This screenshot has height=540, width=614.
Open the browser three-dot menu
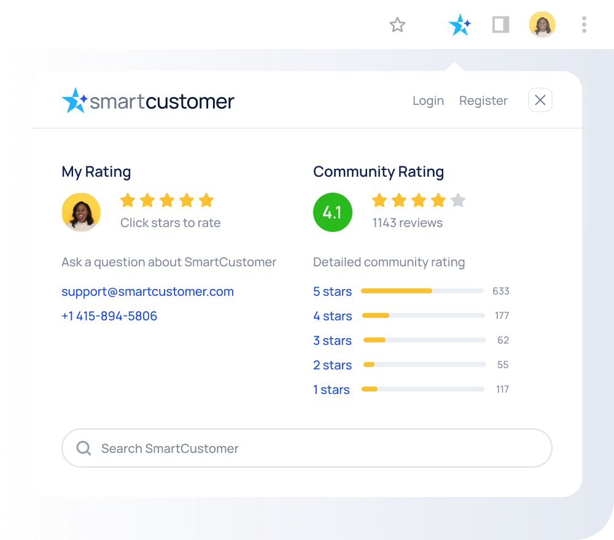584,25
